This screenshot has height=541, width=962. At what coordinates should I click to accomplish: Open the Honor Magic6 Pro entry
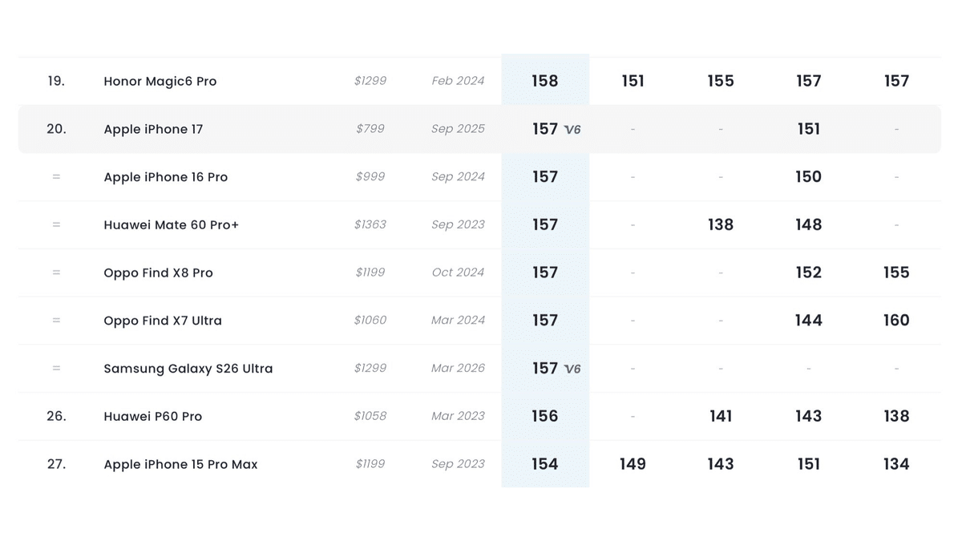pos(160,81)
